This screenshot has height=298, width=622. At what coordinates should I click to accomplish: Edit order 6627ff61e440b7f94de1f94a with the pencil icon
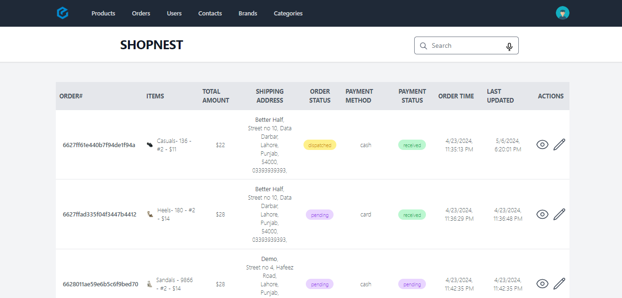(559, 144)
